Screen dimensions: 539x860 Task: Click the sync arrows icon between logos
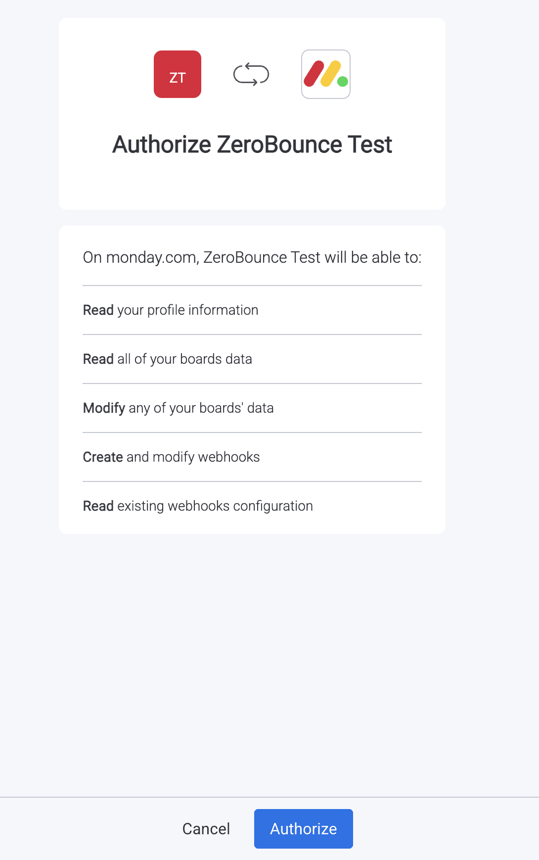coord(251,74)
